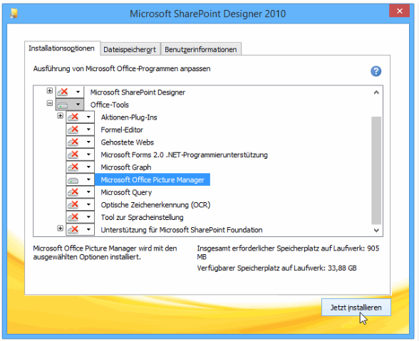Screen dimensions: 419x341
Task: Expand the Unterstützung für Microsoft SharePoint Foundation node
Action: [x=61, y=229]
